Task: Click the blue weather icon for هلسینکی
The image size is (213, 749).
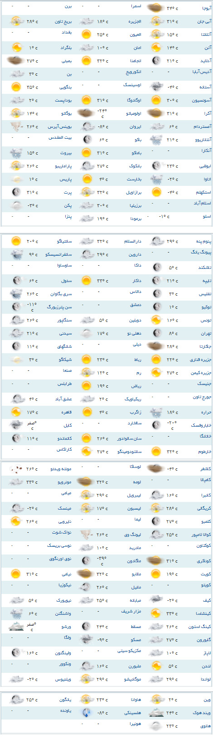Action: point(87,713)
